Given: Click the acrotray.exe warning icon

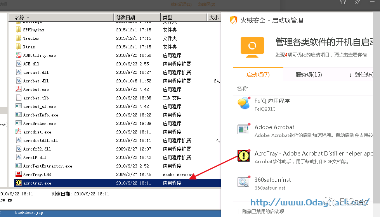Looking at the screenshot, I should click(x=18, y=183).
